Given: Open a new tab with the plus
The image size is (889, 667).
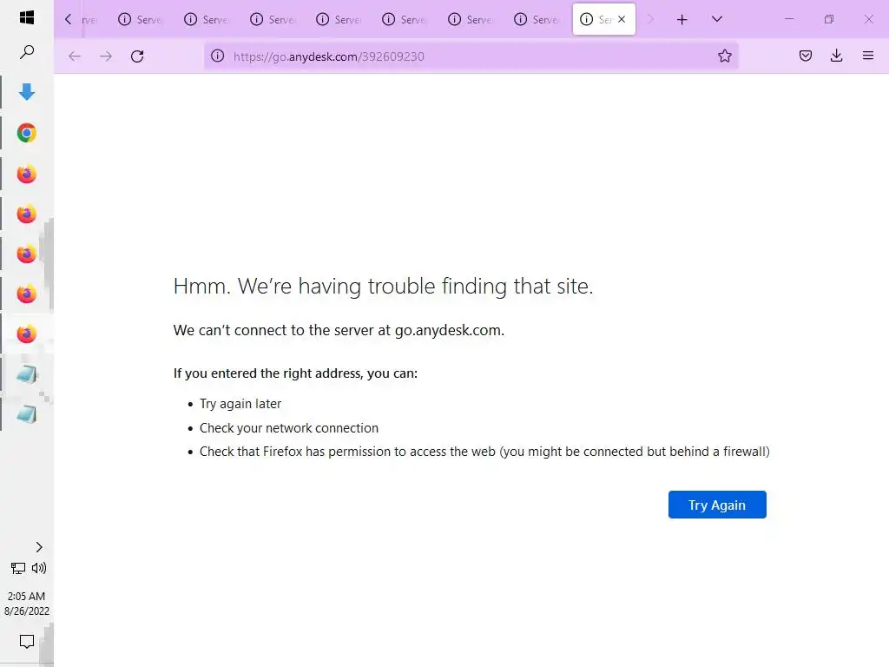Looking at the screenshot, I should [682, 20].
